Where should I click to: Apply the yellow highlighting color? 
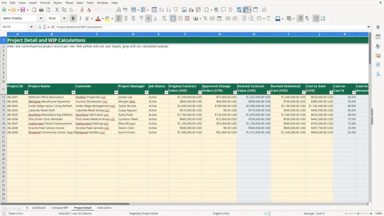click(x=107, y=18)
